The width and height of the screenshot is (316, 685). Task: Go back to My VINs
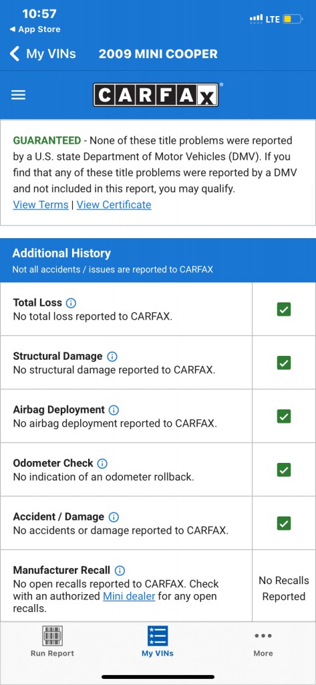tap(42, 54)
